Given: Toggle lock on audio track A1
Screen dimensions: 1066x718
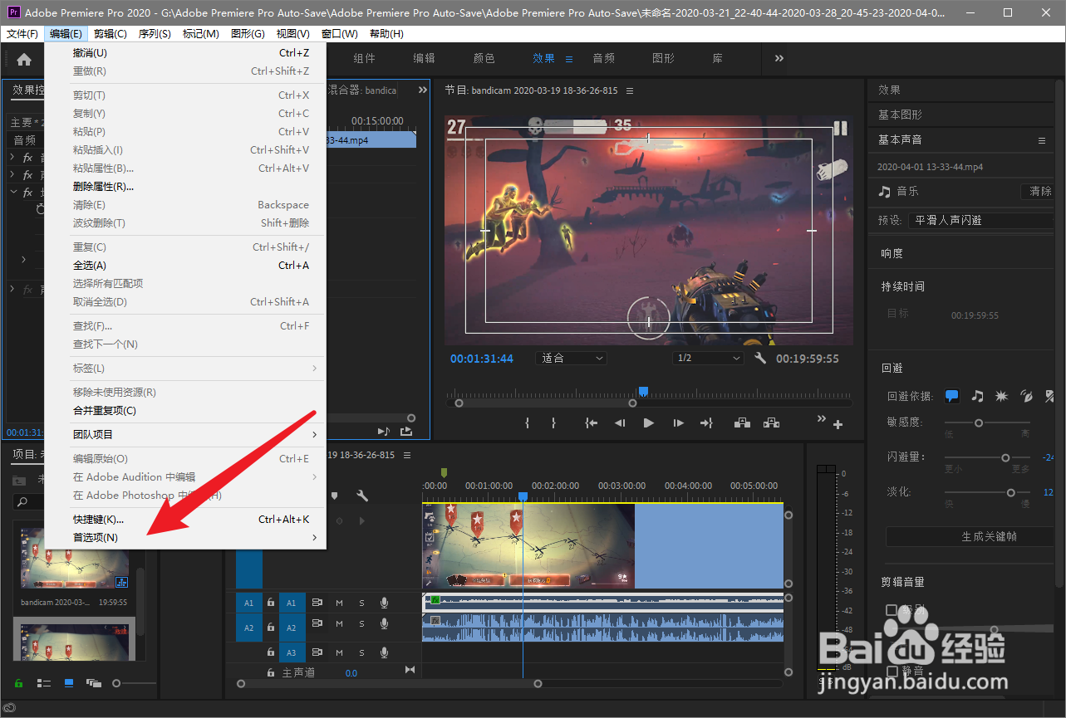Looking at the screenshot, I should coord(271,603).
